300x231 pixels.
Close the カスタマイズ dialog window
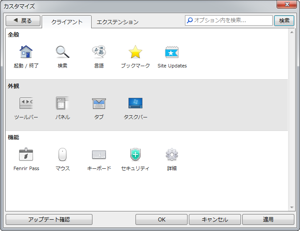[x=287, y=4]
